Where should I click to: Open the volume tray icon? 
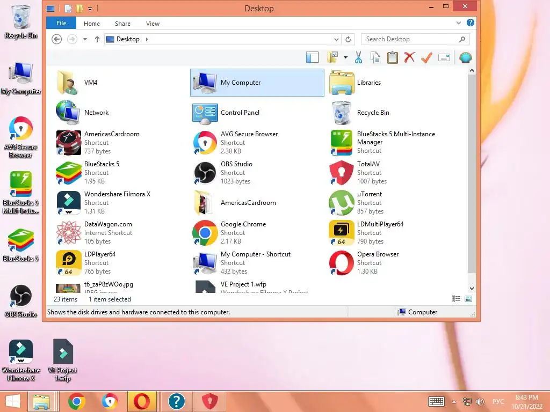[480, 402]
